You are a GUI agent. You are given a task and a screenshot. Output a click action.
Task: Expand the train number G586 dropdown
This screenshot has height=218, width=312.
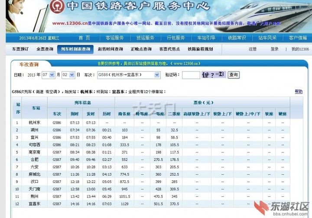pos(157,75)
